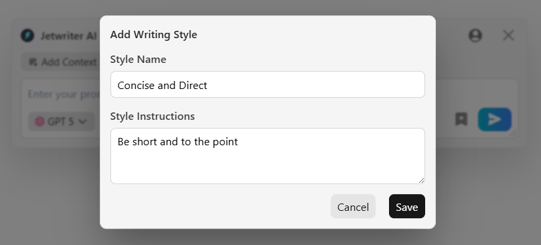Click the 'Enter your prompt' field
The width and height of the screenshot is (541, 245).
64,94
